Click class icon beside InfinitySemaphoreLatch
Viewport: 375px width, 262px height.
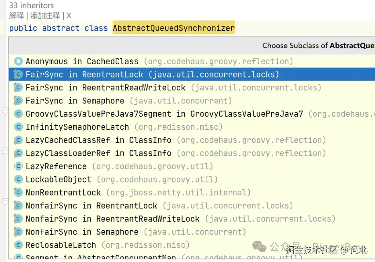[x=18, y=127]
